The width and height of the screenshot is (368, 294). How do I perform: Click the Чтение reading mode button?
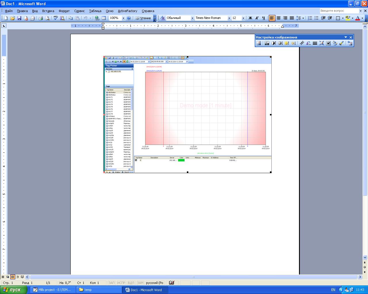click(x=143, y=18)
